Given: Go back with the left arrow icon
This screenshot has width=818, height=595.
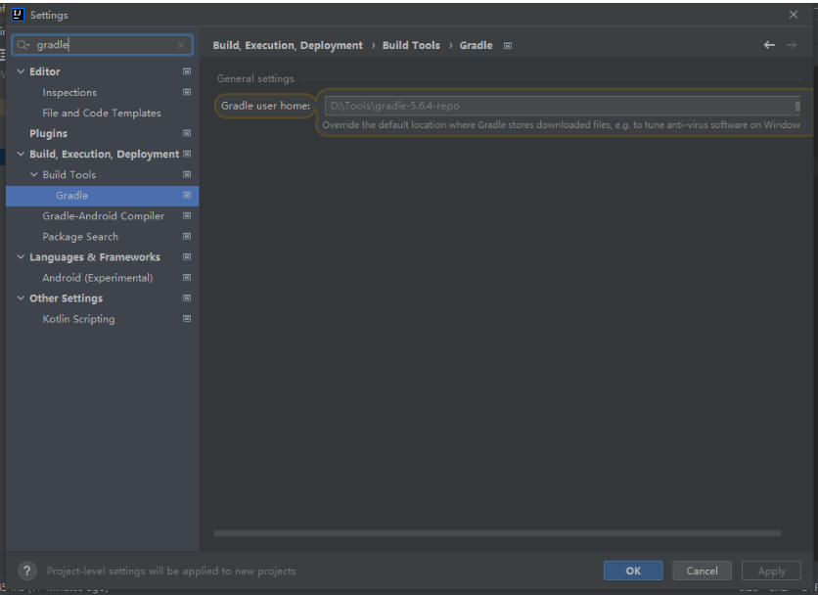Looking at the screenshot, I should click(x=769, y=45).
